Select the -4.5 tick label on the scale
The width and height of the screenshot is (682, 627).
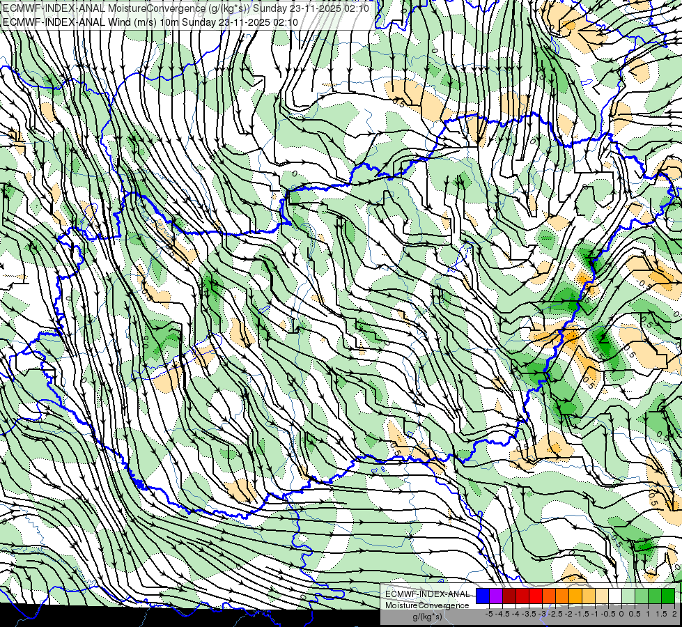(502, 614)
